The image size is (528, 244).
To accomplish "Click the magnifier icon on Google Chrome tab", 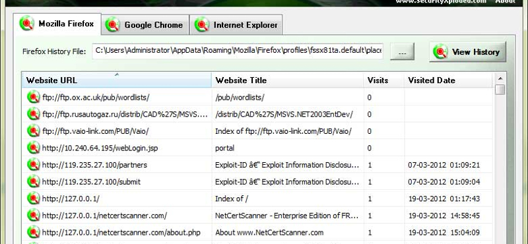I will pyautogui.click(x=112, y=24).
